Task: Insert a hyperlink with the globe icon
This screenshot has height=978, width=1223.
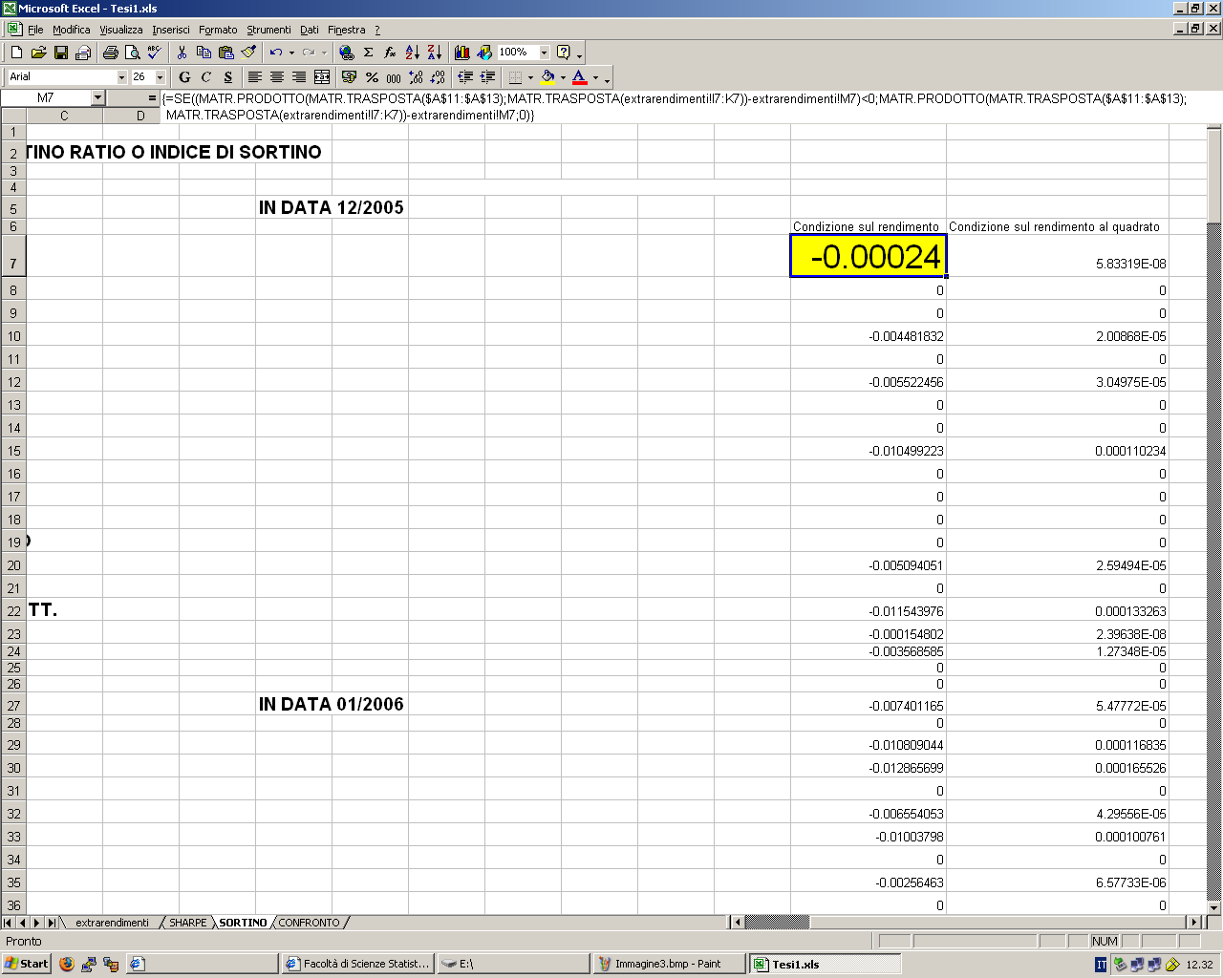Action: click(x=347, y=53)
